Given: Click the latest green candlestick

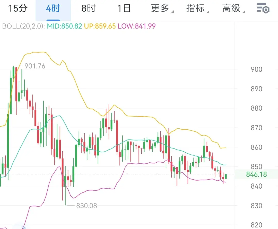Looking at the screenshot, I should (226, 176).
